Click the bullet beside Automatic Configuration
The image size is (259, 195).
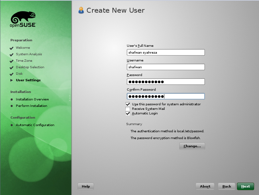coord(12,125)
